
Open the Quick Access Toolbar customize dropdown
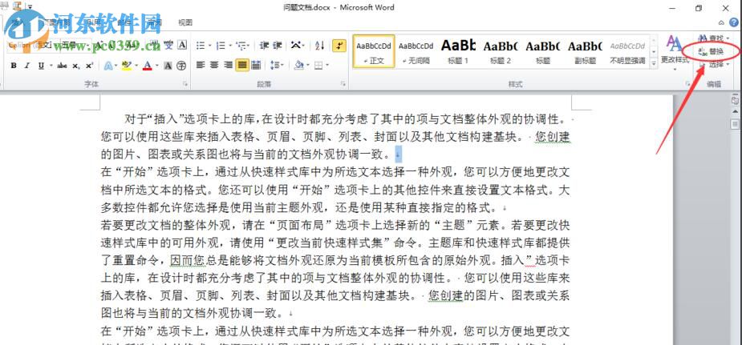tap(30, 7)
